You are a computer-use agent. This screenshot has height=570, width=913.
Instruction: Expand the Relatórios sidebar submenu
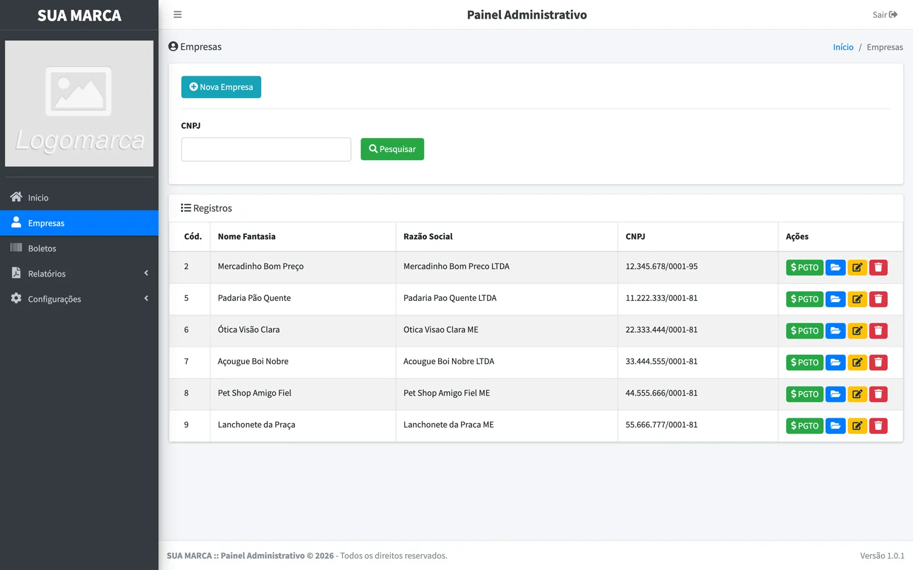pos(79,274)
